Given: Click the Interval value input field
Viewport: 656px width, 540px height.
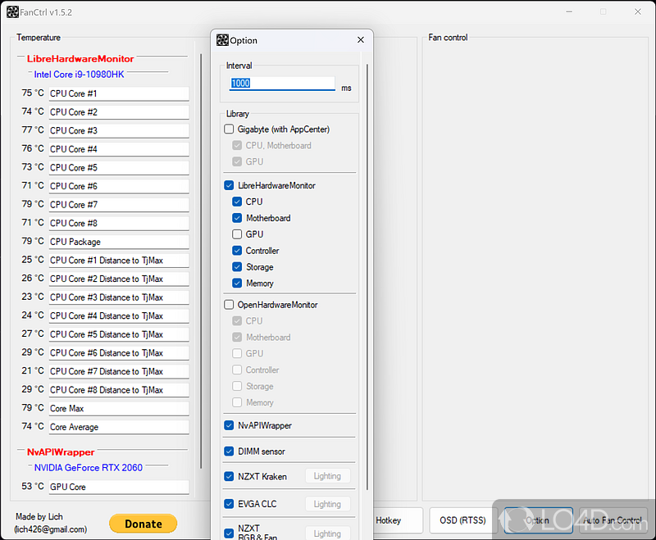Looking at the screenshot, I should pos(282,84).
